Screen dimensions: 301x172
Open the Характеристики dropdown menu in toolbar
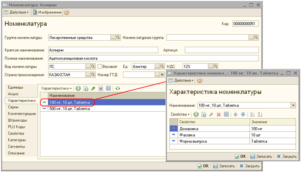coord(57,89)
